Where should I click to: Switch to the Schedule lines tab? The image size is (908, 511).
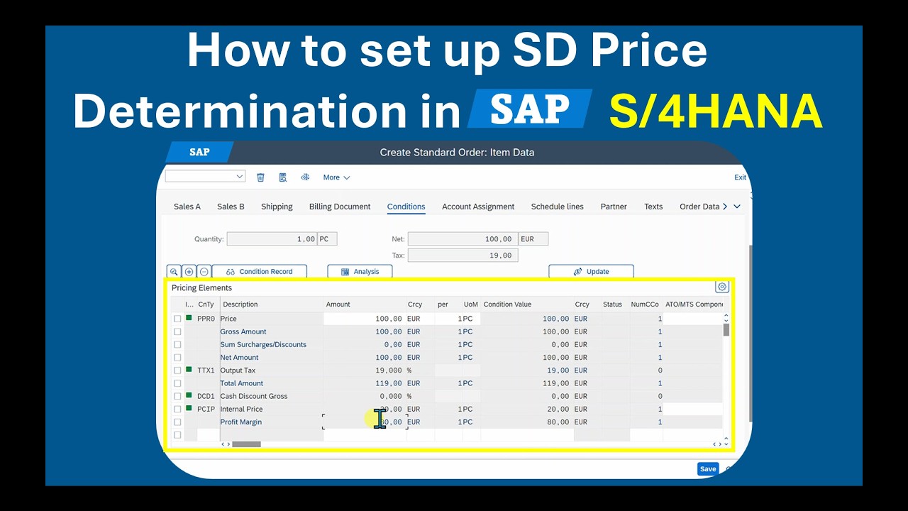pos(558,207)
